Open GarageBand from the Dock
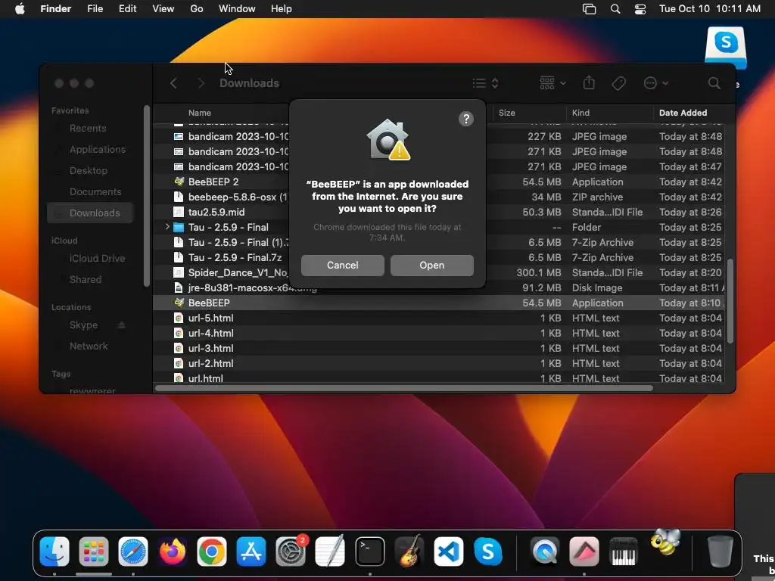Image resolution: width=775 pixels, height=581 pixels. 409,551
